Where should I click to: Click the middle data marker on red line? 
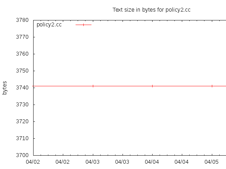point(152,86)
